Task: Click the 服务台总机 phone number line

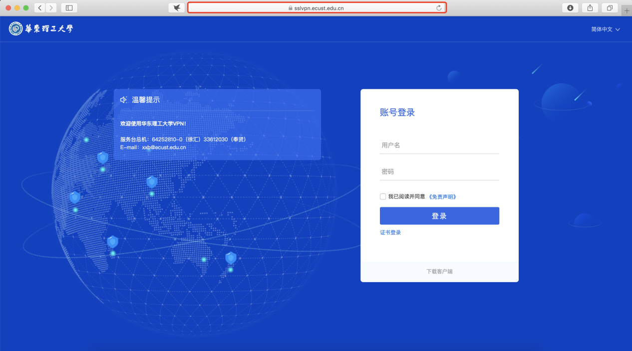Action: 183,140
